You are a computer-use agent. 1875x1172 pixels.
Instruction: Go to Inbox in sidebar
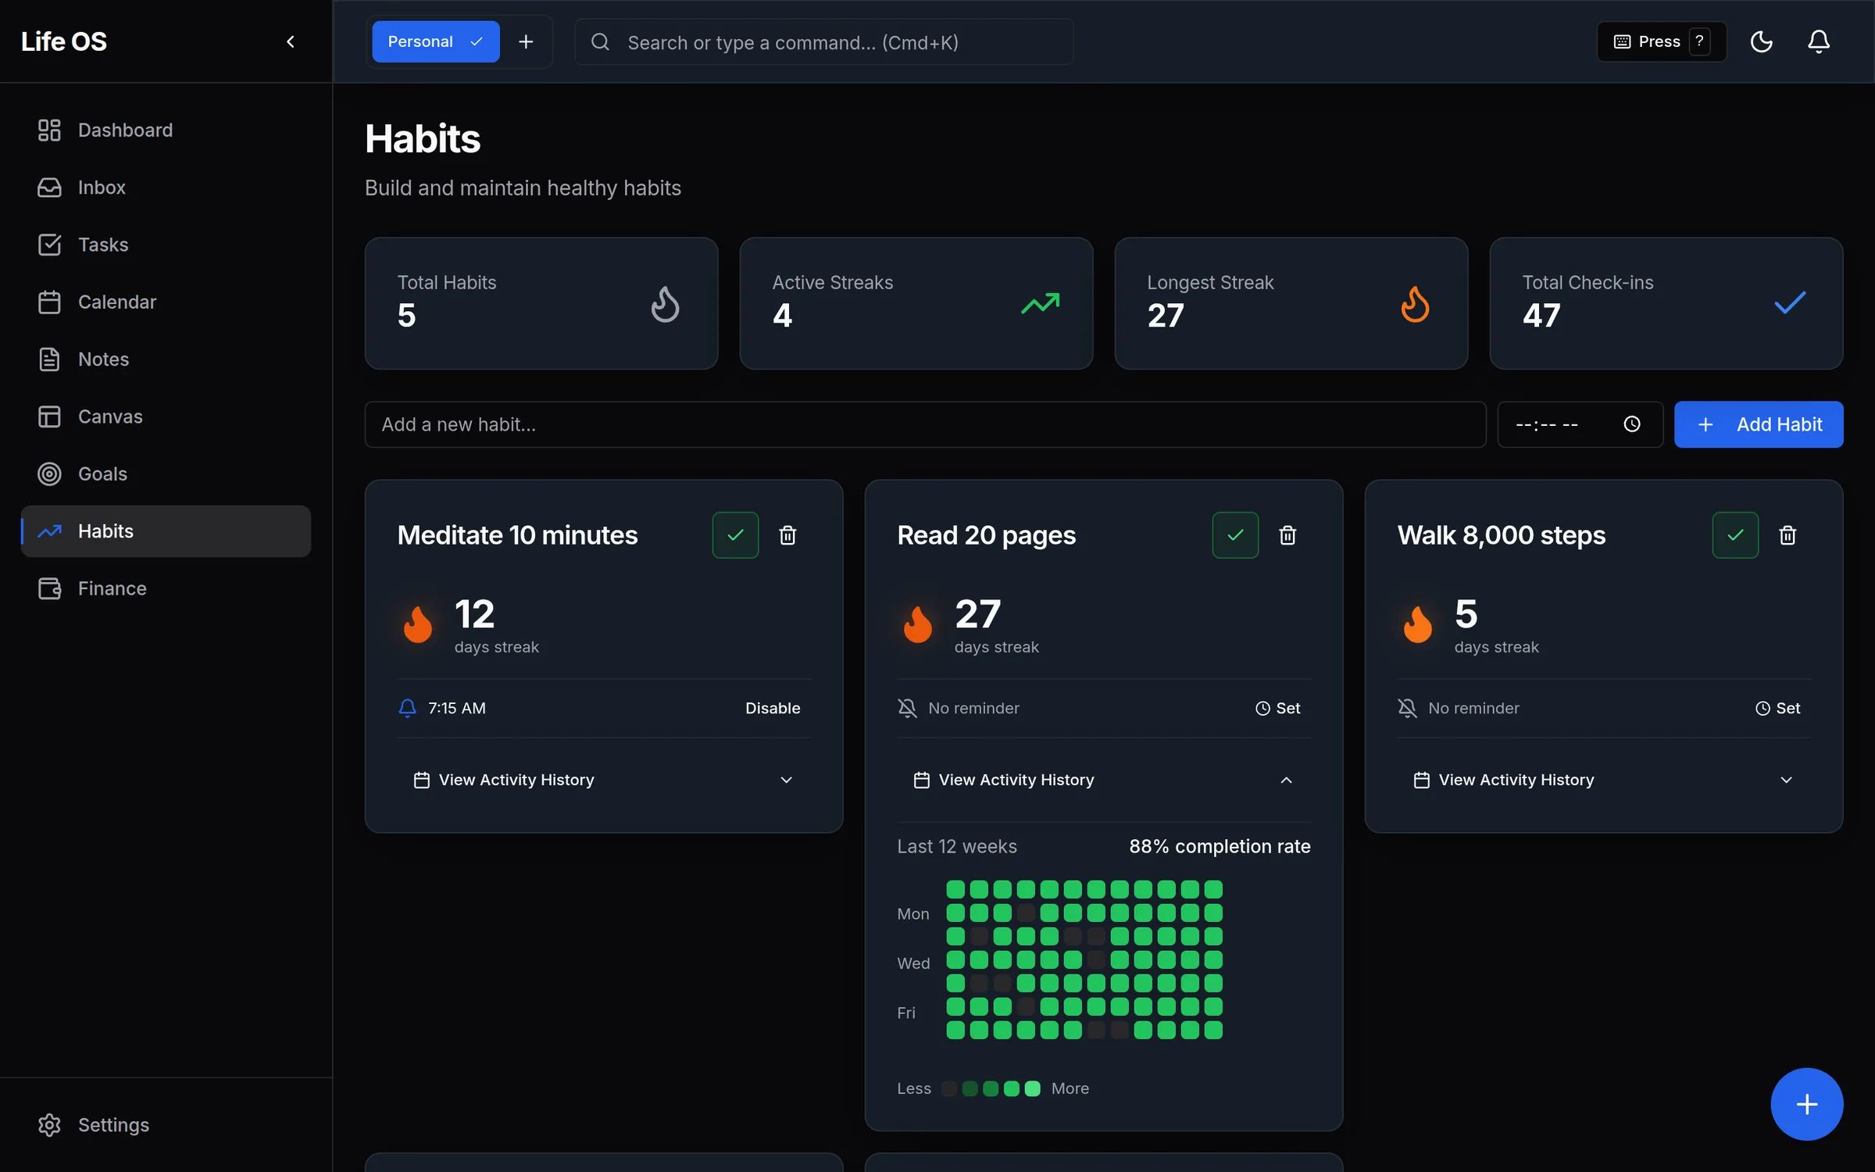coord(166,188)
